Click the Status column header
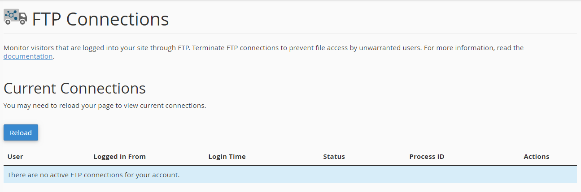The width and height of the screenshot is (581, 192). (x=334, y=157)
